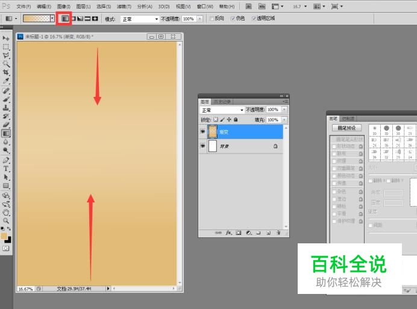Open the gradient picker dropdown arrow
This screenshot has width=417, height=309.
coord(52,18)
